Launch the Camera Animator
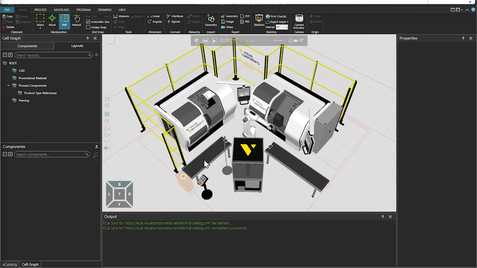 tap(299, 22)
